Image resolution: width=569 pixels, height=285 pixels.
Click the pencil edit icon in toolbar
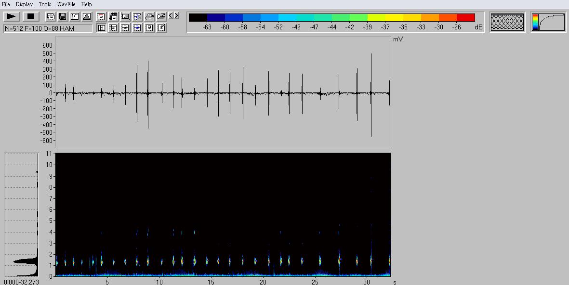161,28
